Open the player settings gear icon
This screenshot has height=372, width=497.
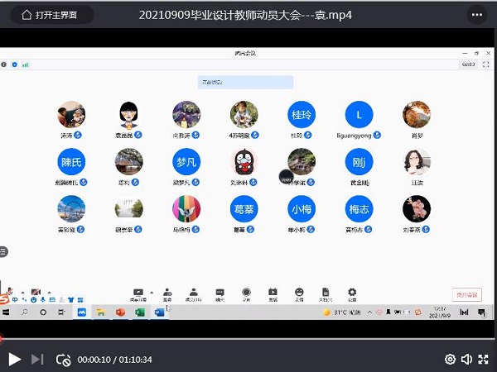pos(450,360)
